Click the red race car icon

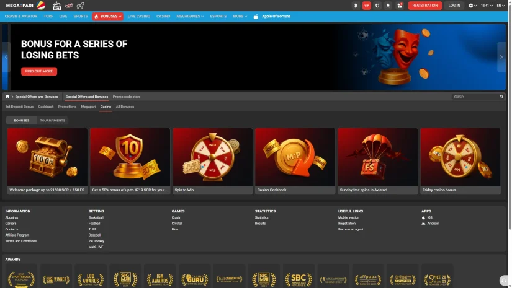click(x=68, y=6)
